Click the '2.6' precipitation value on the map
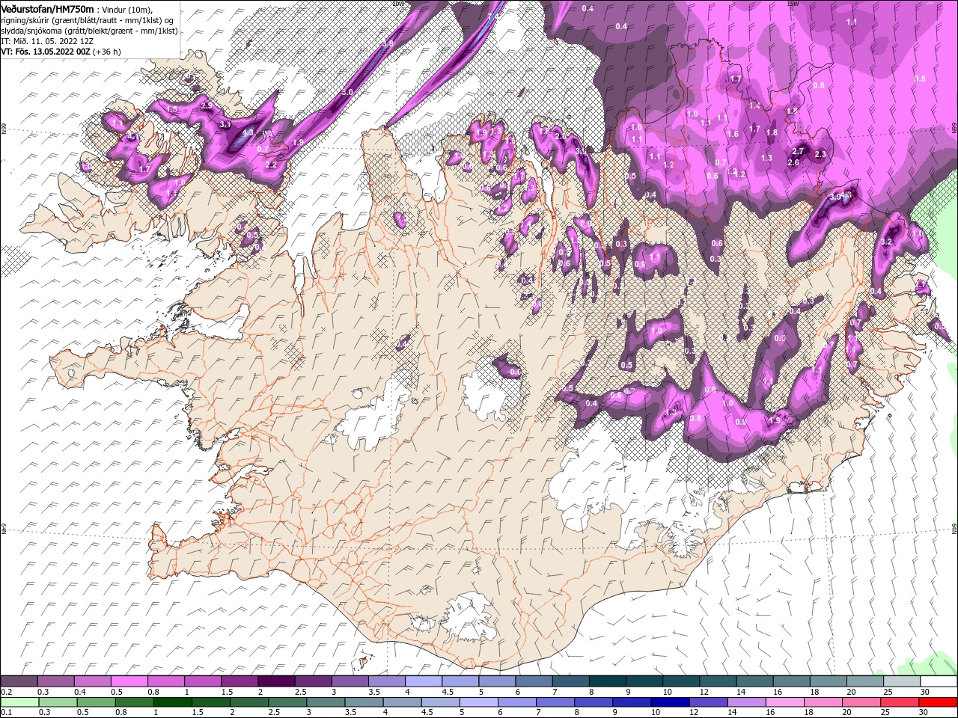958x718 pixels. 794,162
